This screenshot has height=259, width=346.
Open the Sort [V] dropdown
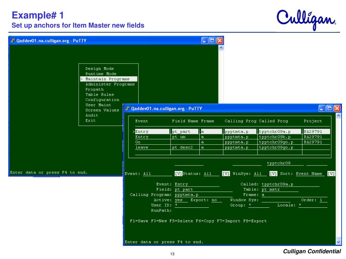(x=331, y=174)
